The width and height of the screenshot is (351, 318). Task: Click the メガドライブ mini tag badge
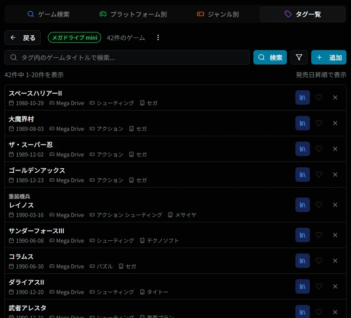75,37
